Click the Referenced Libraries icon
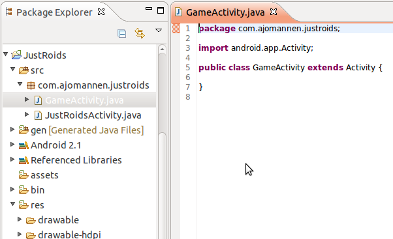This screenshot has height=239, width=393. tap(24, 160)
